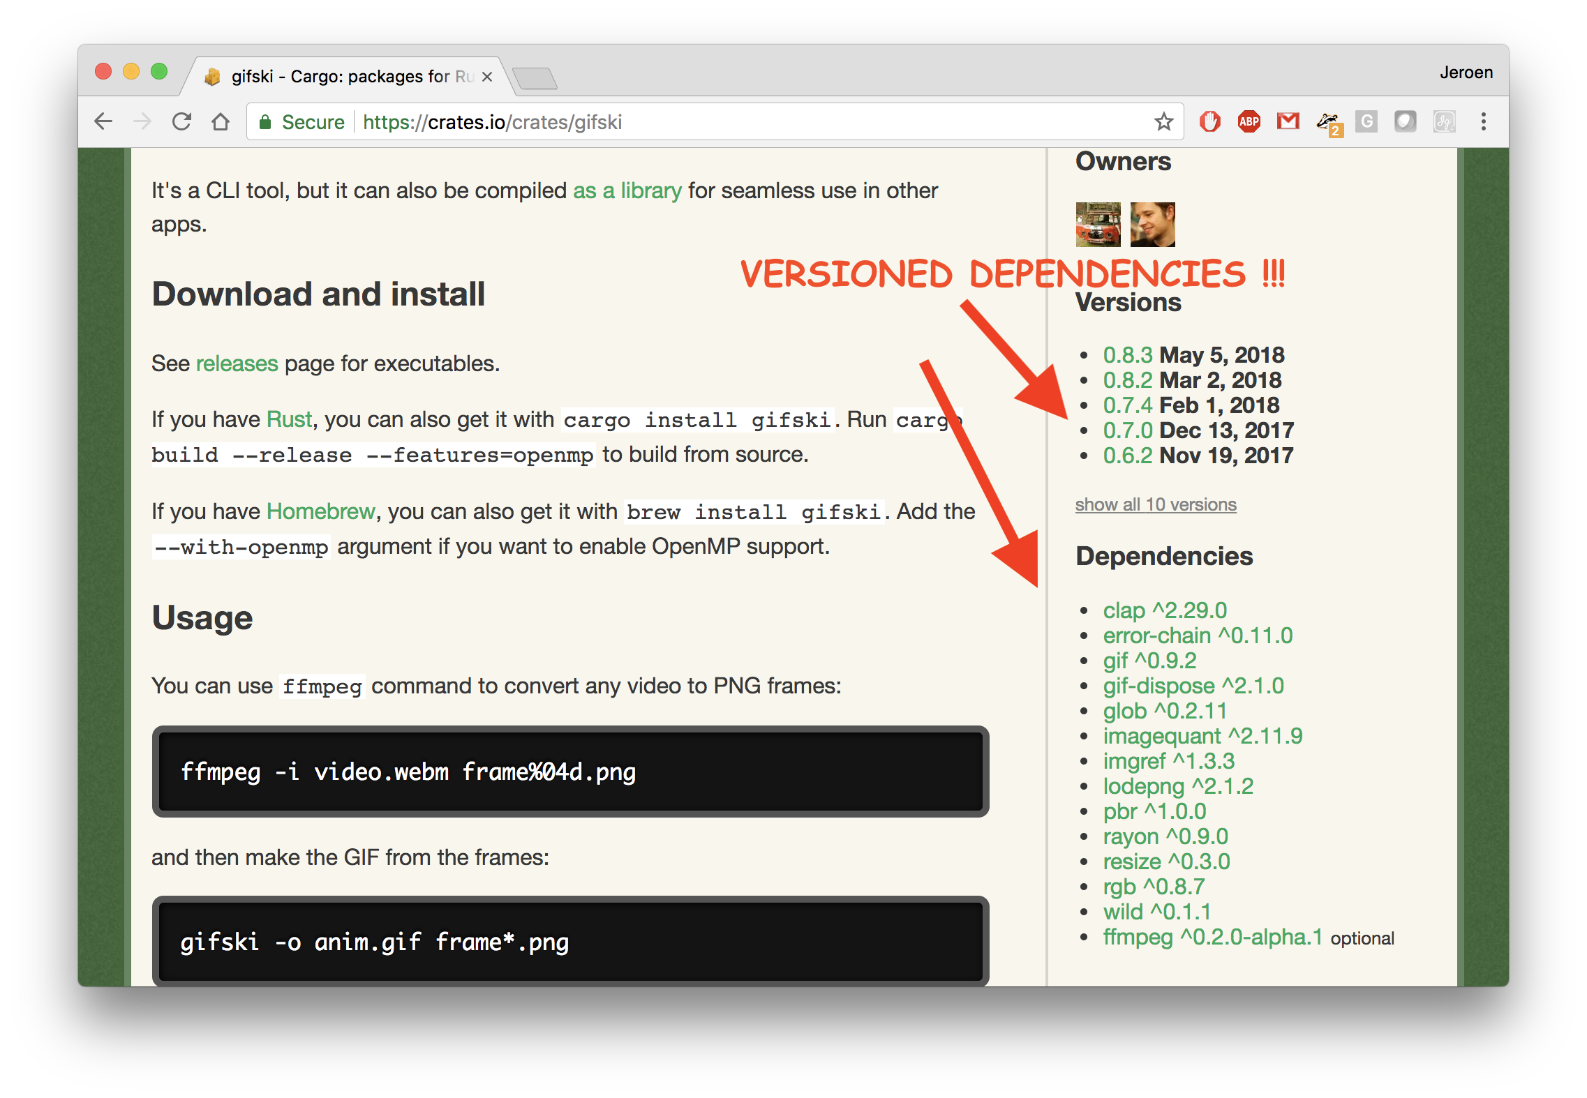The width and height of the screenshot is (1587, 1098).
Task: Open the clap ^2.29.0 dependency
Action: point(1165,610)
